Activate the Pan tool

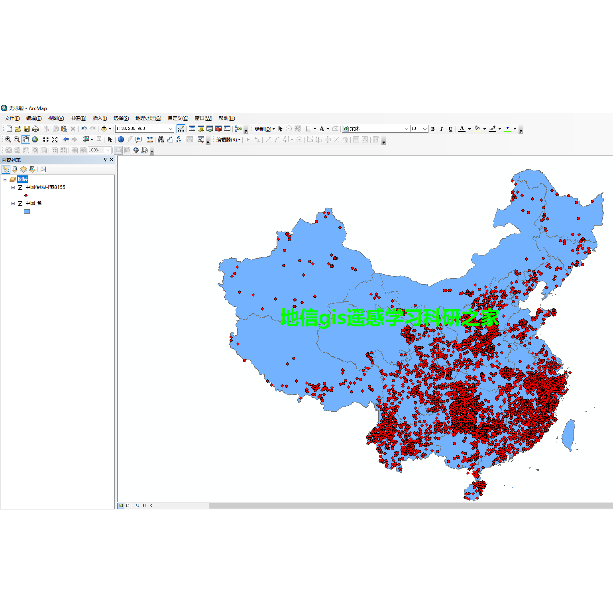(x=26, y=139)
